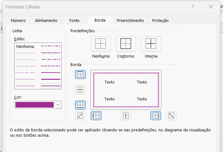
Task: Toggle the inside vertical border button
Action: point(126,116)
